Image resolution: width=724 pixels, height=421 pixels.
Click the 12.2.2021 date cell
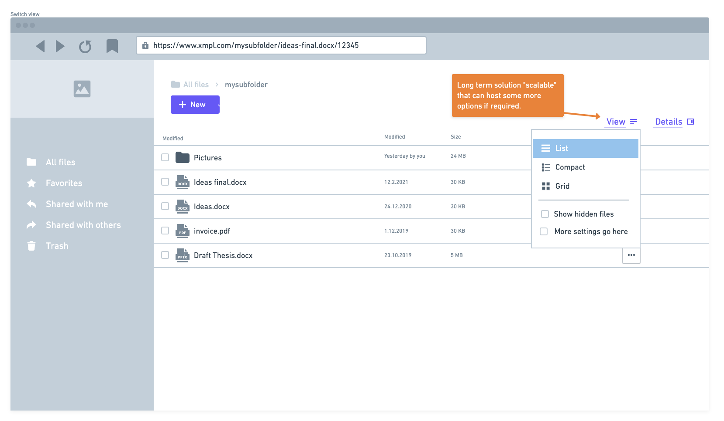point(396,182)
